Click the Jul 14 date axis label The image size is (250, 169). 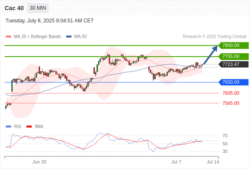point(213,162)
